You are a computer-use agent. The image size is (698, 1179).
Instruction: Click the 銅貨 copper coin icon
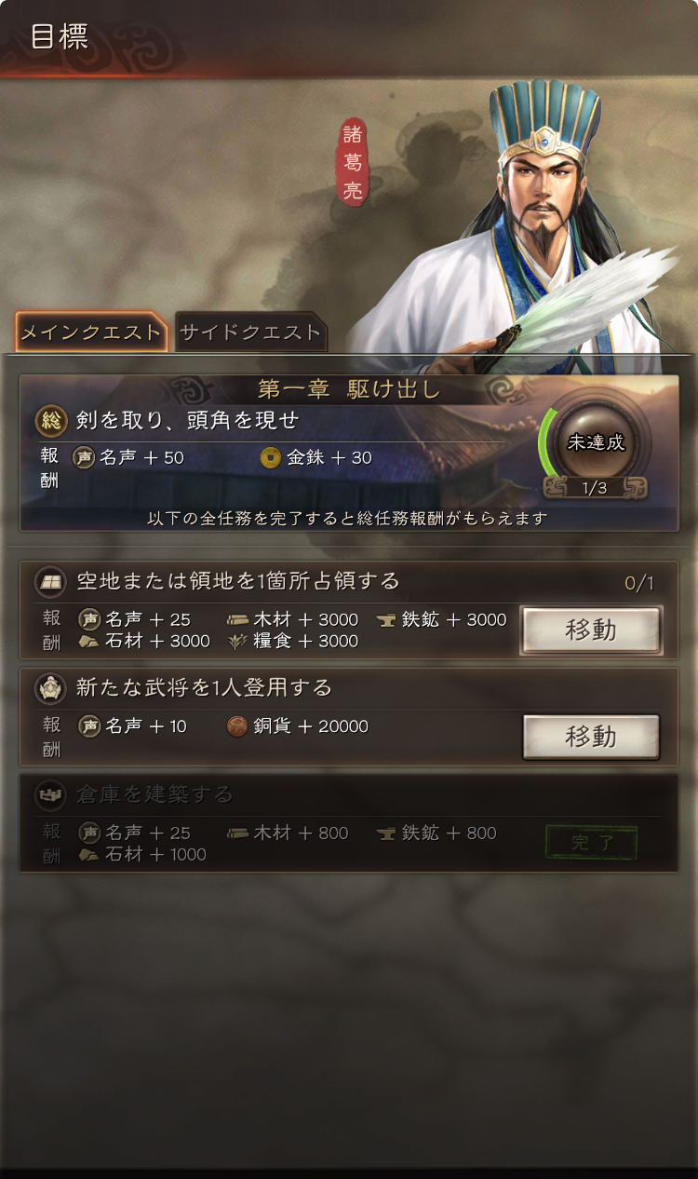pyautogui.click(x=237, y=726)
